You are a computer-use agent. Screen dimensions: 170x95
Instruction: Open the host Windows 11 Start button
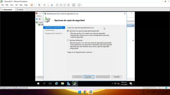pos(79,92)
